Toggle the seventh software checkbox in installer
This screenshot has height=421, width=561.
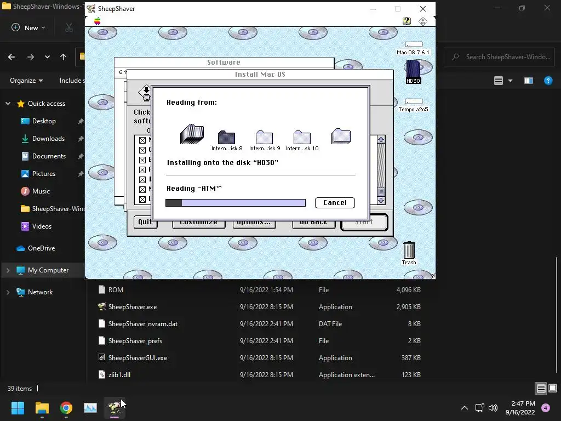[x=142, y=200]
